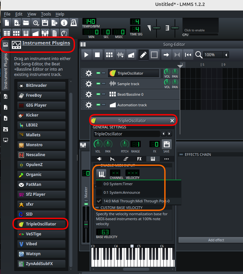The image size is (243, 274).
Task: Play the song in Song-Editor
Action: click(86, 55)
